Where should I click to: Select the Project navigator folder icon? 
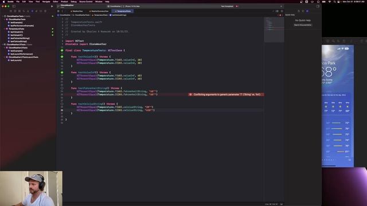click(11, 11)
